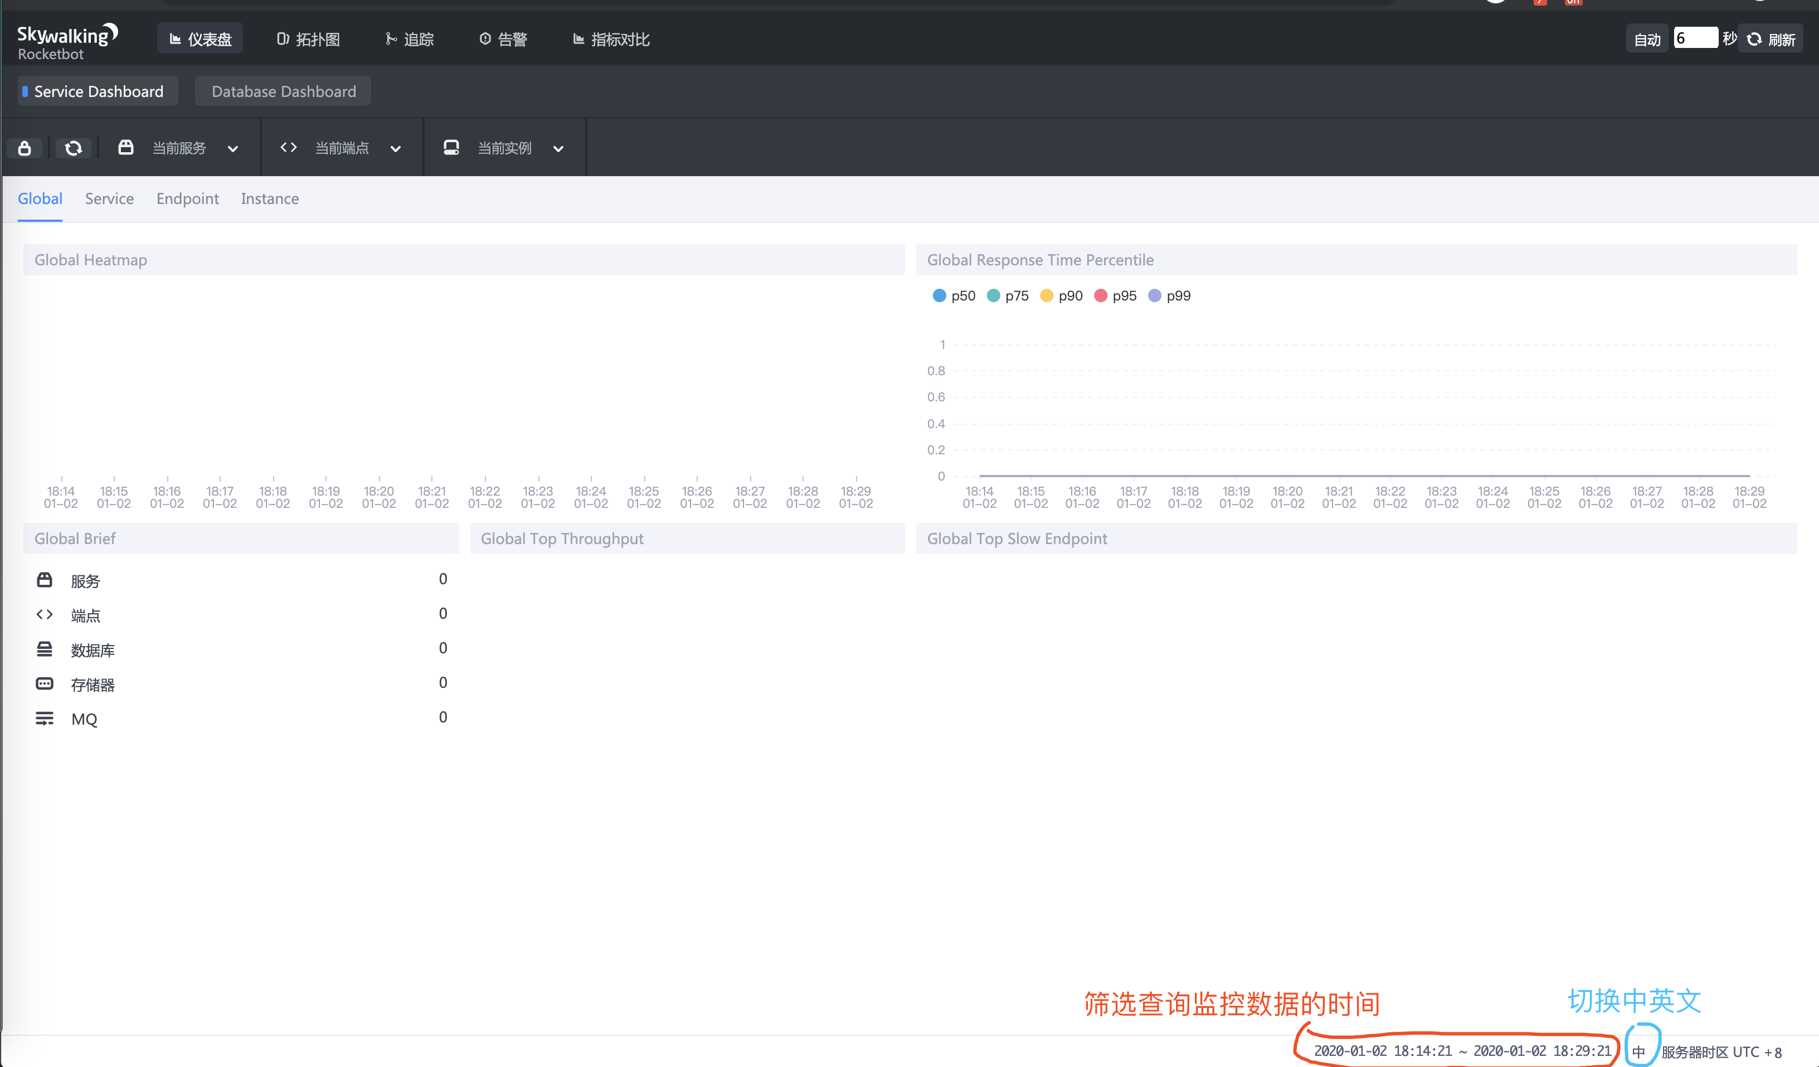Click the lock icon in the toolbar
Viewport: 1819px width, 1067px height.
[x=25, y=147]
